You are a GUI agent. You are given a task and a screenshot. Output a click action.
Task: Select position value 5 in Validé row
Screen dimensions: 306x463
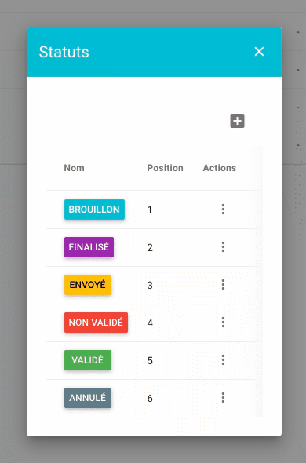150,361
